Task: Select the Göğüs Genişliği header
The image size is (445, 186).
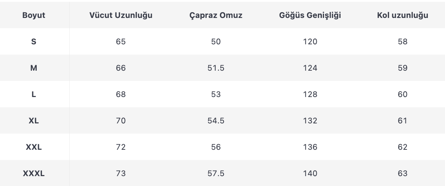Action: click(310, 15)
